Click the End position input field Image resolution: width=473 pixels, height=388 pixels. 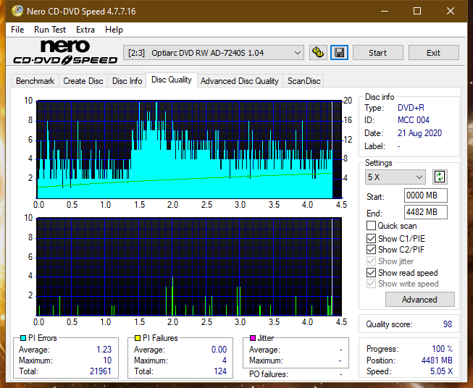click(x=425, y=212)
